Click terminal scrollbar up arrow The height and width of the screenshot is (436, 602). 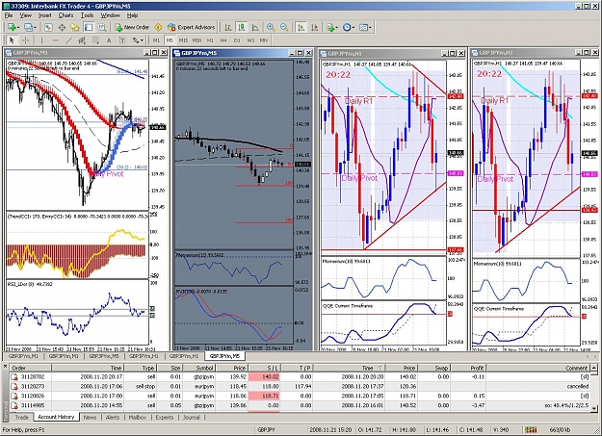594,368
